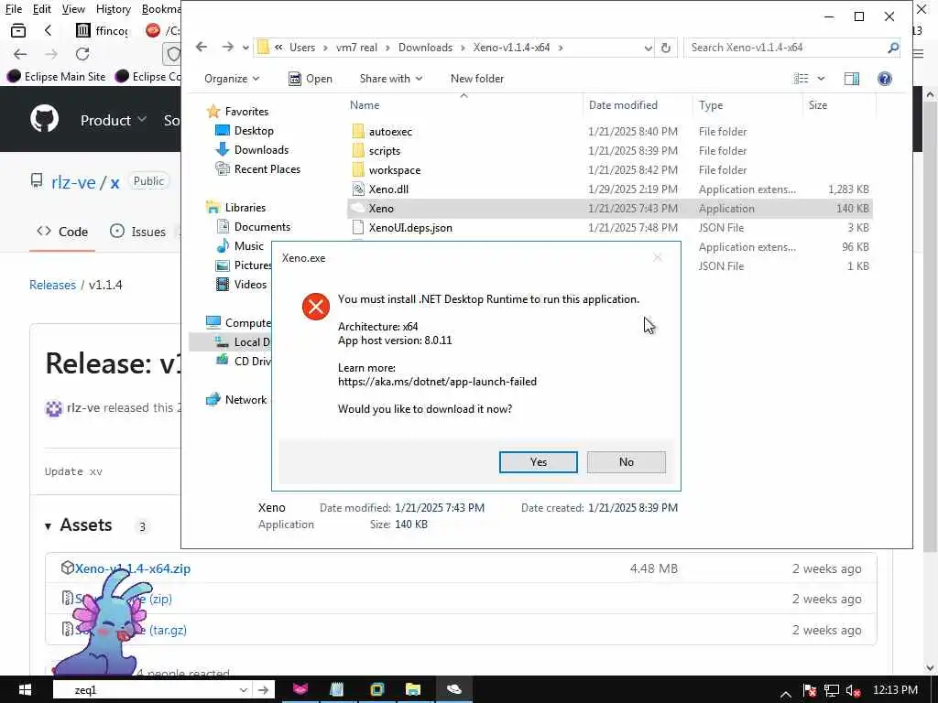Click the GitHub logo
The width and height of the screenshot is (938, 703).
[x=45, y=119]
